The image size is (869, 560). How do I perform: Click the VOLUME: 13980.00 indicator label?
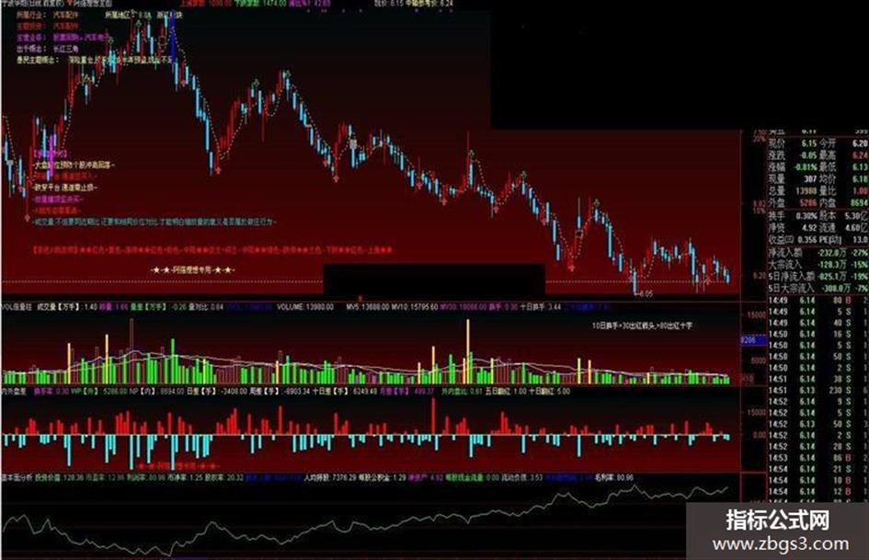tap(305, 306)
